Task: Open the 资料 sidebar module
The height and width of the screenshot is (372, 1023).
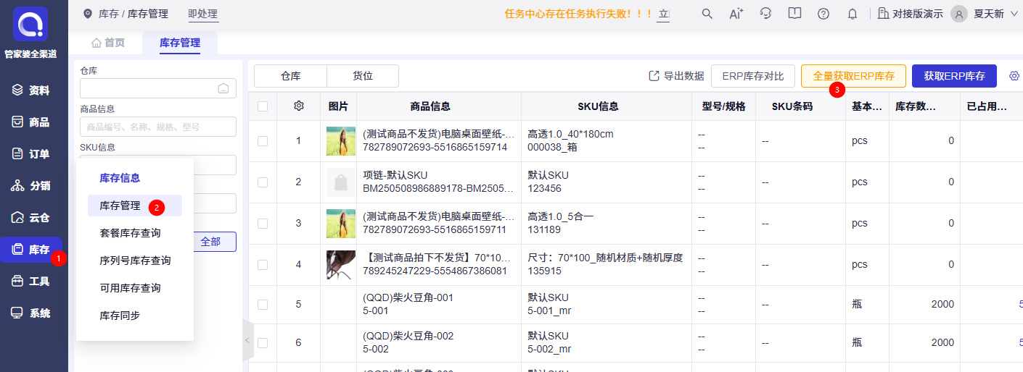Action: click(31, 90)
